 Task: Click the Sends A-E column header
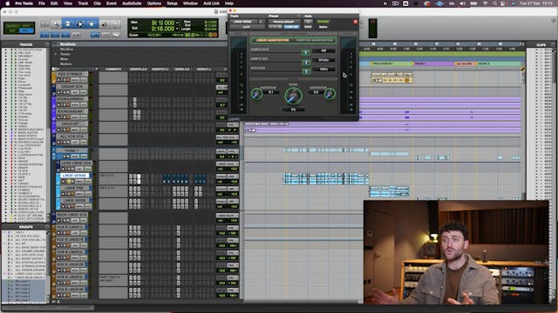182,70
